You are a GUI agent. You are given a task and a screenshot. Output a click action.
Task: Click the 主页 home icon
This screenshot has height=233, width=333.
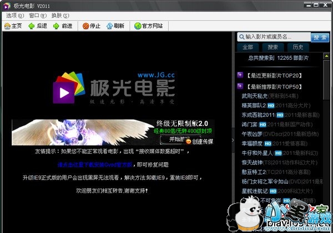point(7,26)
